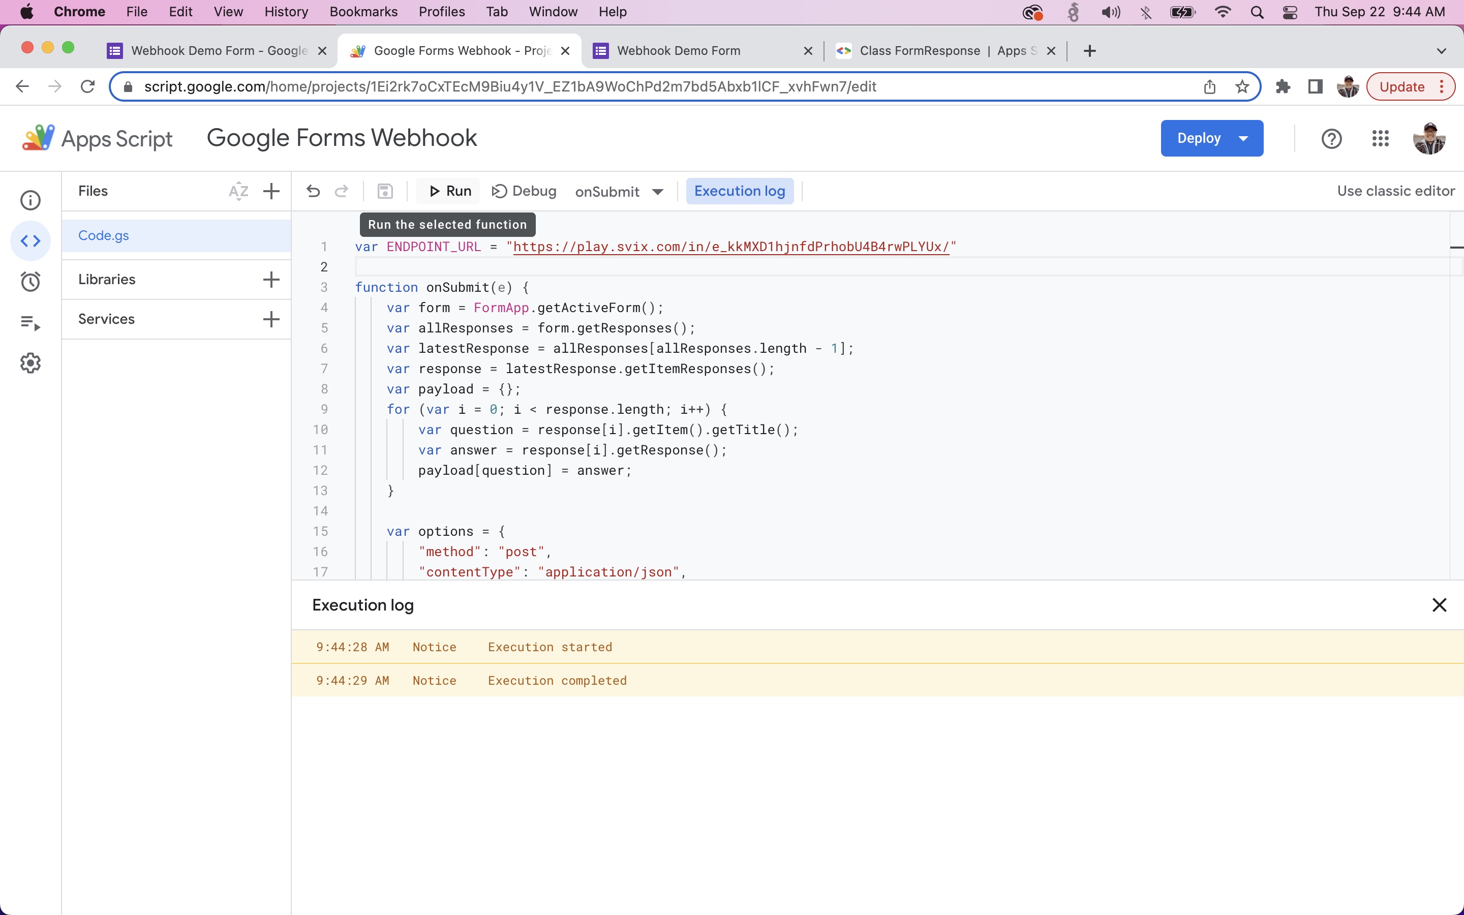Reload the page in Chrome
This screenshot has width=1464, height=915.
pyautogui.click(x=88, y=86)
